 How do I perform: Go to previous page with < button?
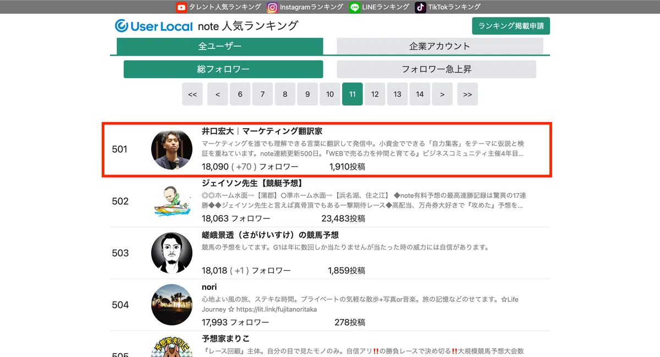pyautogui.click(x=218, y=94)
